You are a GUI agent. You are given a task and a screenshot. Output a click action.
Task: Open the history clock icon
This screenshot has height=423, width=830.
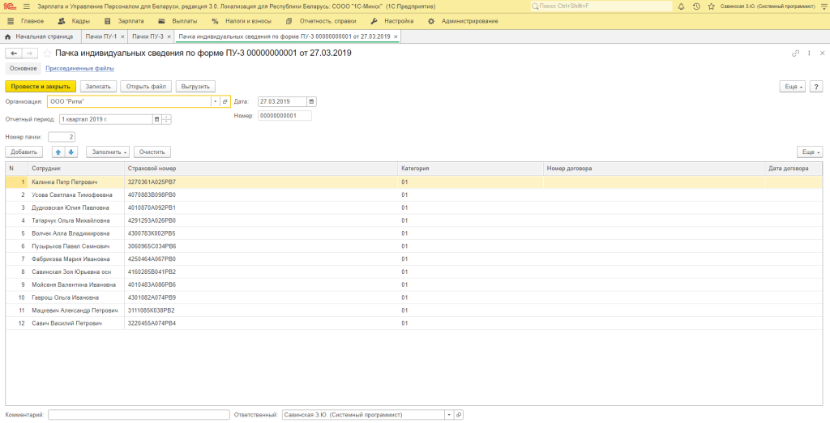pyautogui.click(x=695, y=6)
